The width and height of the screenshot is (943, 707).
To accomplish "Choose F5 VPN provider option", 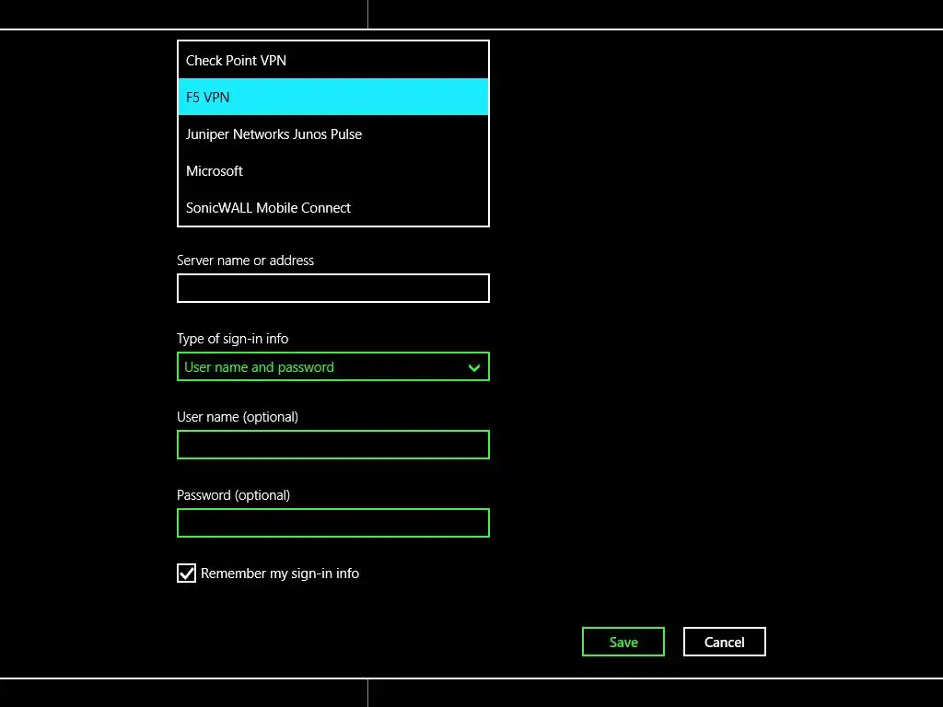I will point(333,97).
